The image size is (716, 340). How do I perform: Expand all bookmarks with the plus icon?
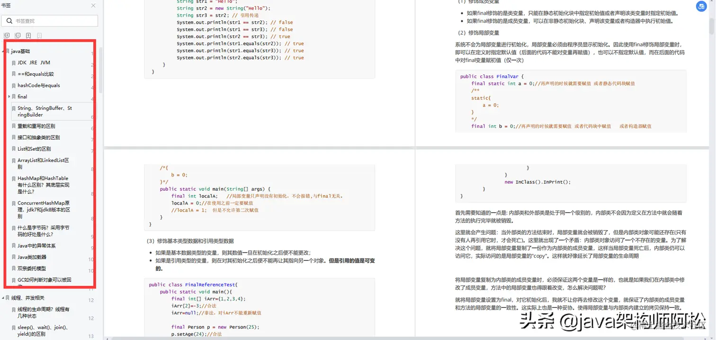pos(7,36)
